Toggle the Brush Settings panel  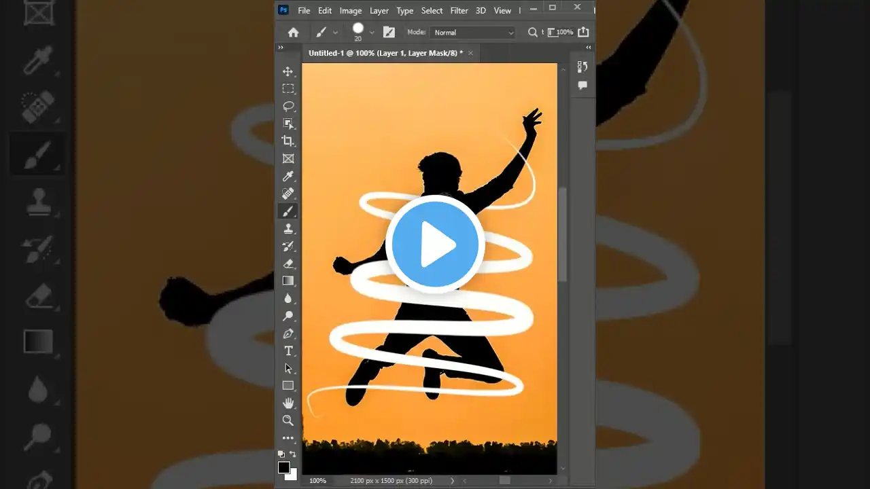coord(389,32)
